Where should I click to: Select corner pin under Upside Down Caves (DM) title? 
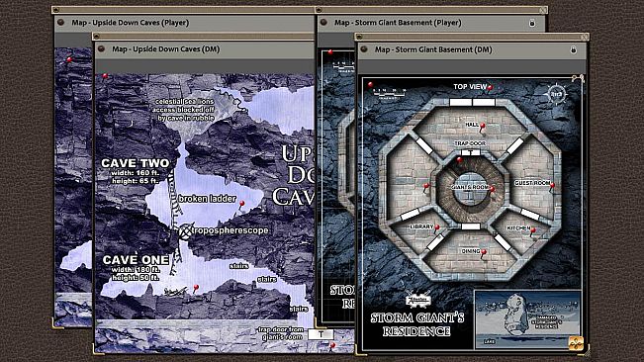[105, 76]
